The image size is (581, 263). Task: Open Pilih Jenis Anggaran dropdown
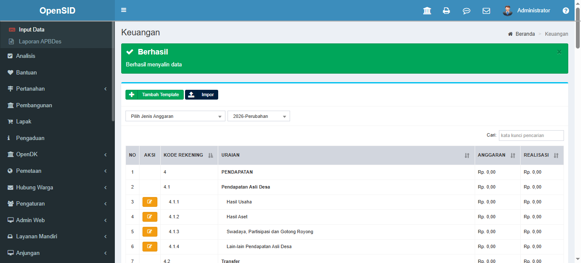click(175, 116)
